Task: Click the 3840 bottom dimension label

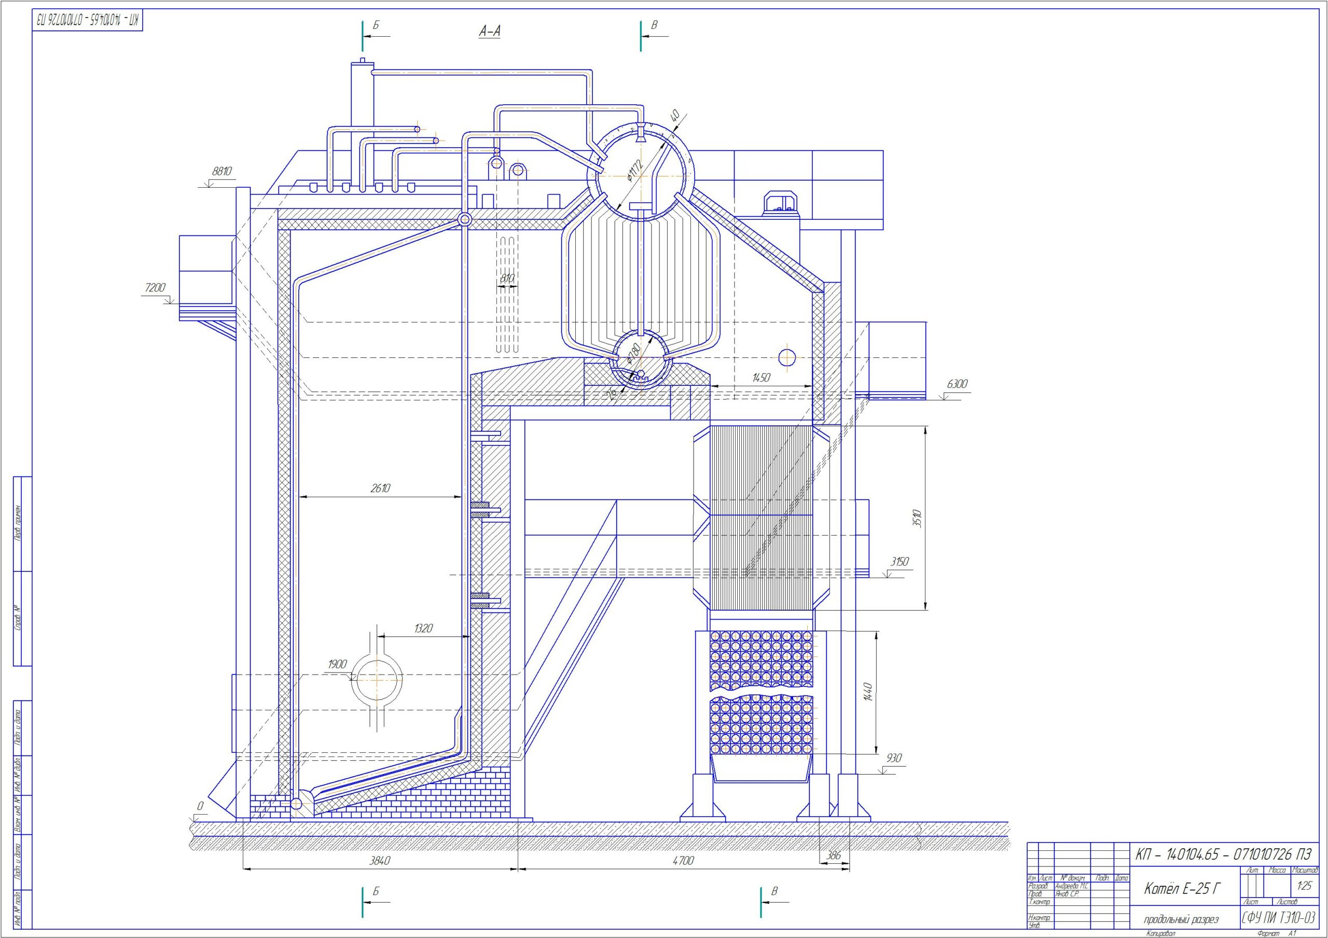Action: click(380, 861)
